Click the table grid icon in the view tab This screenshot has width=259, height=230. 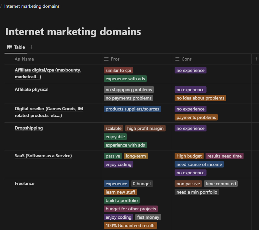pyautogui.click(x=10, y=47)
